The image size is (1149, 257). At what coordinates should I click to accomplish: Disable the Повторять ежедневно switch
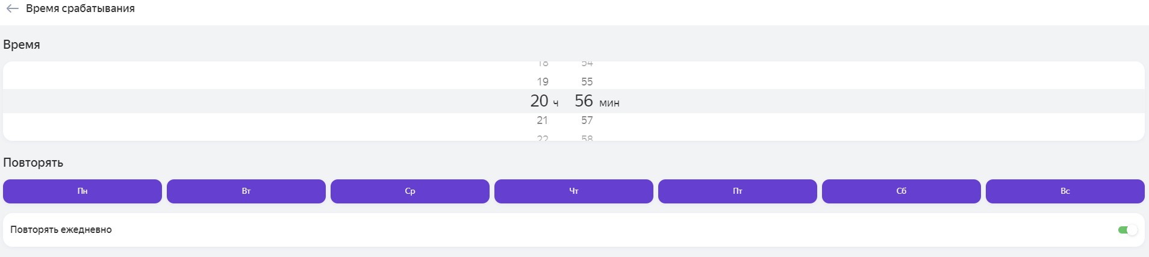1127,230
